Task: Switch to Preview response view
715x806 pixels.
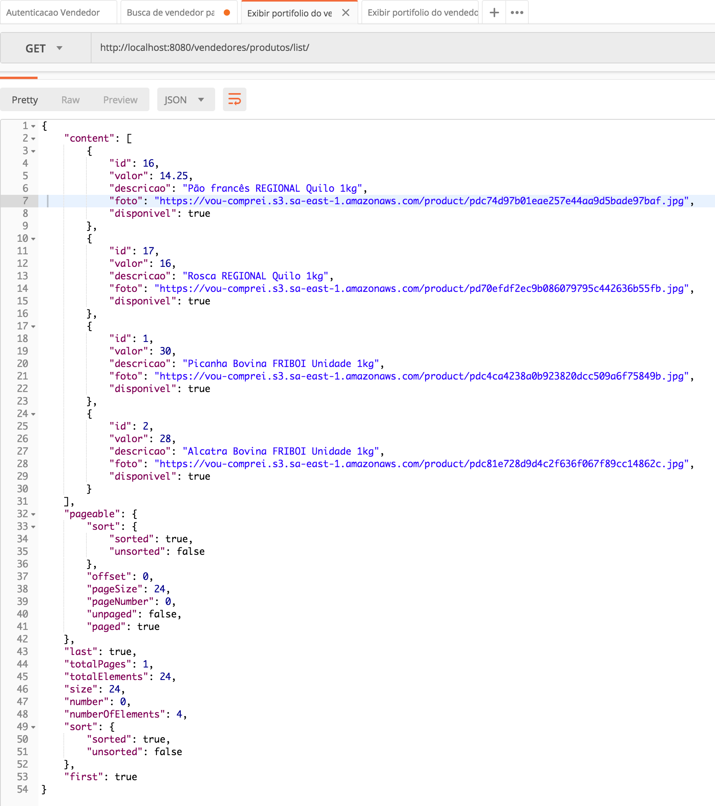Action: [x=120, y=100]
